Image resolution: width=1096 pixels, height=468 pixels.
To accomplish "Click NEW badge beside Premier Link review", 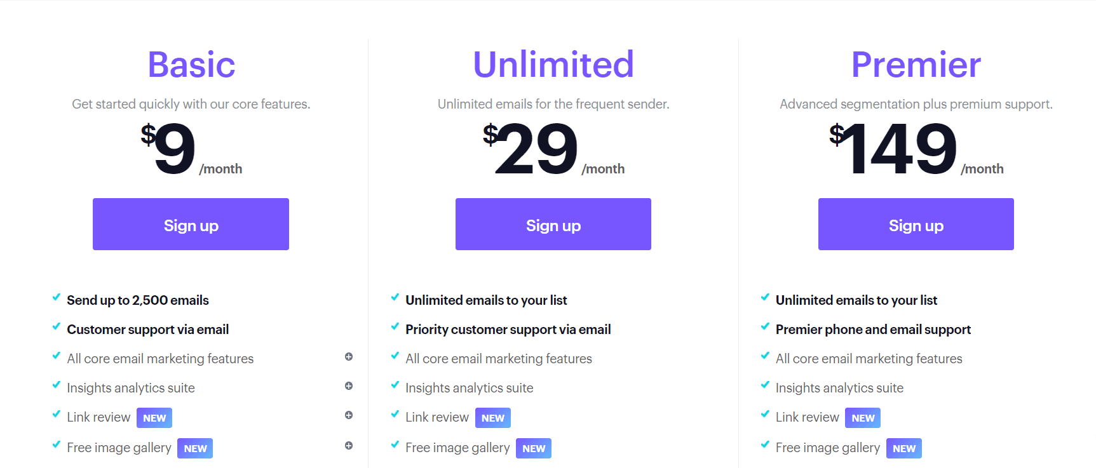I will click(863, 418).
